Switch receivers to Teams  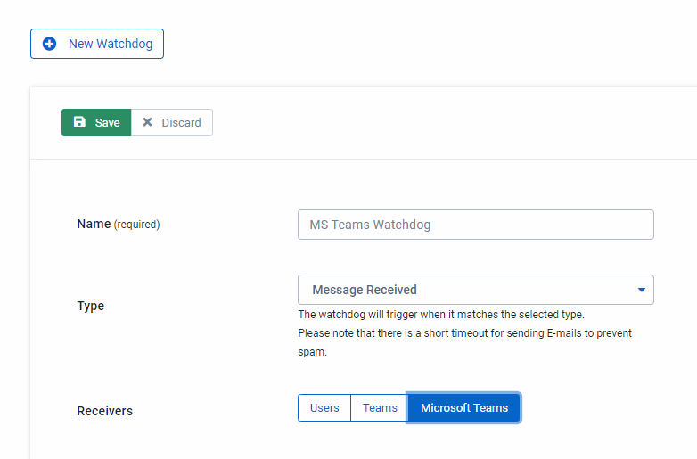[380, 408]
